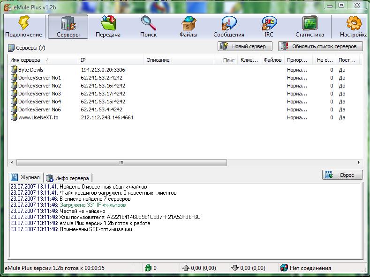370x277 pixels.
Task: Select IP 62.241.53.15:4242
Action: (103, 102)
